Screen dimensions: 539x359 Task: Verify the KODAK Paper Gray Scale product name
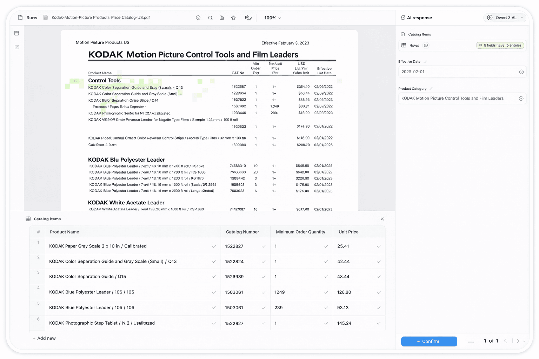pyautogui.click(x=214, y=246)
